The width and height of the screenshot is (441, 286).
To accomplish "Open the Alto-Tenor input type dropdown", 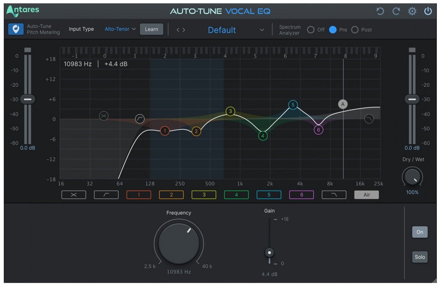I will coord(120,29).
